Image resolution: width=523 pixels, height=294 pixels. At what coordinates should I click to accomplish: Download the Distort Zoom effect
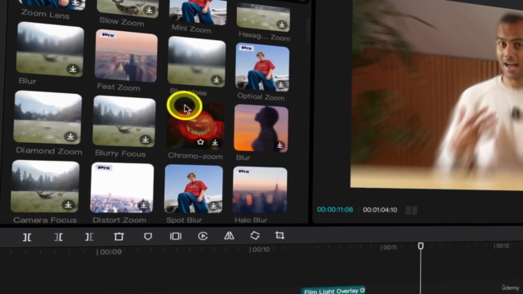point(144,205)
